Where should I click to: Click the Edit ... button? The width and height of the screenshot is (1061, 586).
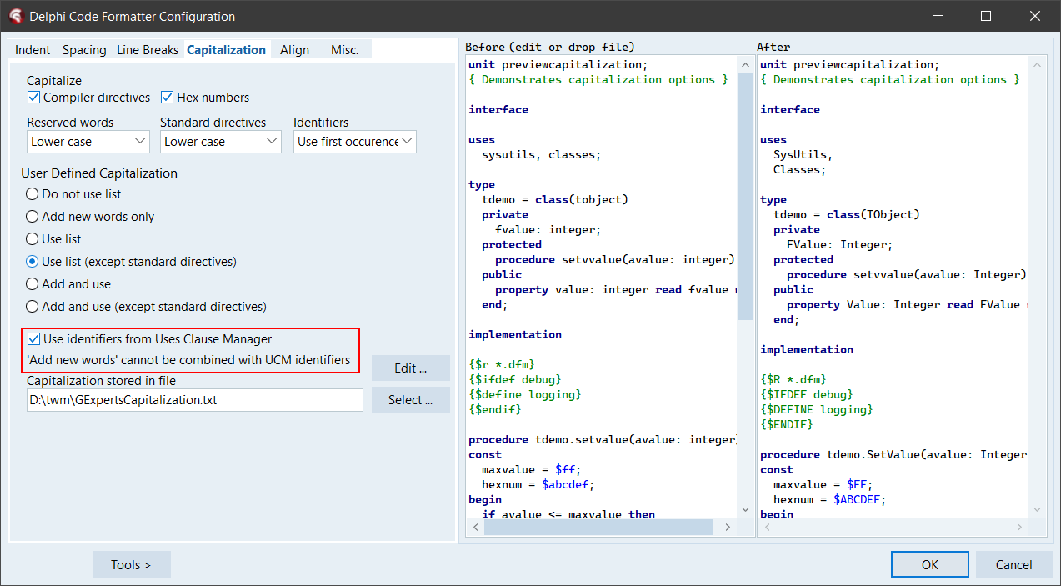click(x=410, y=368)
